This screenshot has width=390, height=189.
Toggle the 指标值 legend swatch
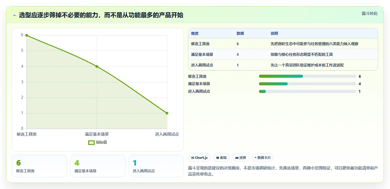pos(91,142)
